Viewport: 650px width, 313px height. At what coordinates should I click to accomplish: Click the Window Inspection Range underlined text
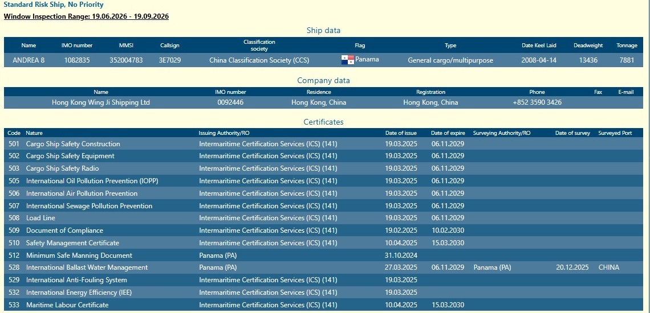(86, 16)
